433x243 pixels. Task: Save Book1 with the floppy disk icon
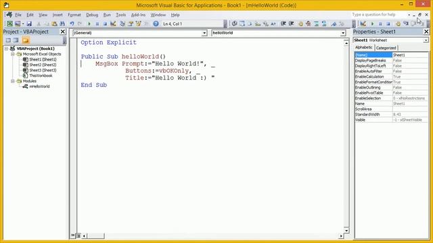(x=29, y=24)
